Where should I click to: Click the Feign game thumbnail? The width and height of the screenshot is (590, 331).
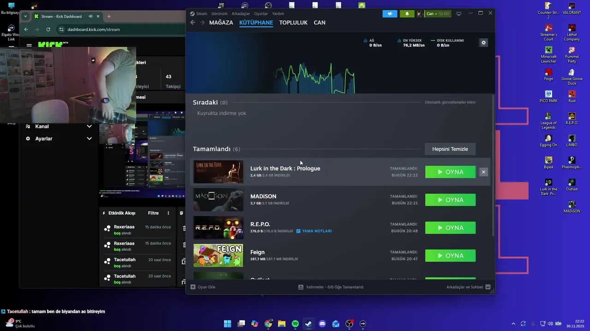point(218,256)
